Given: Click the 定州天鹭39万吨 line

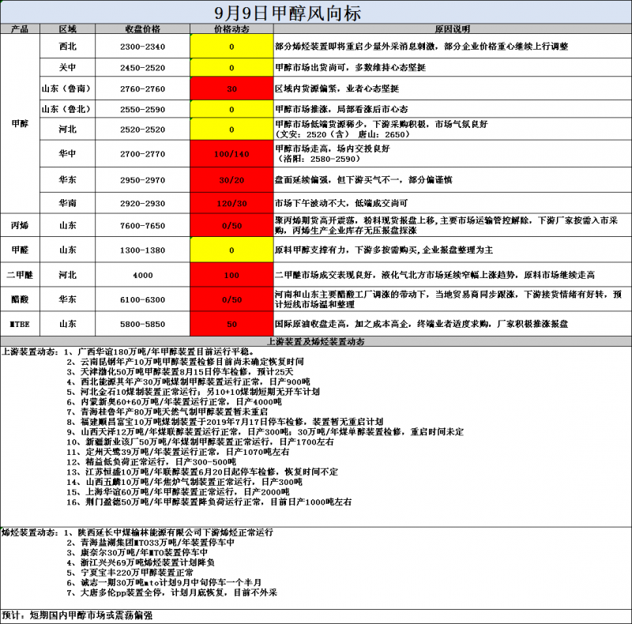Looking at the screenshot, I should point(179,452).
